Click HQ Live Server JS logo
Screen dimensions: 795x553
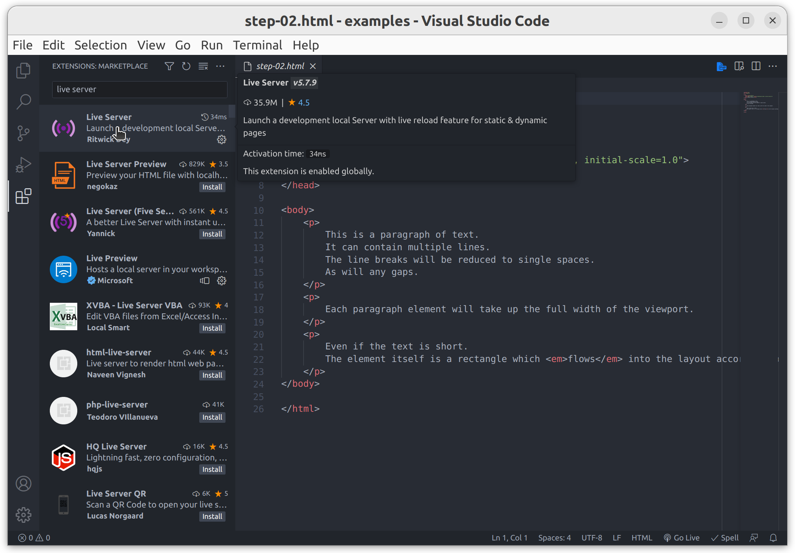(x=64, y=458)
